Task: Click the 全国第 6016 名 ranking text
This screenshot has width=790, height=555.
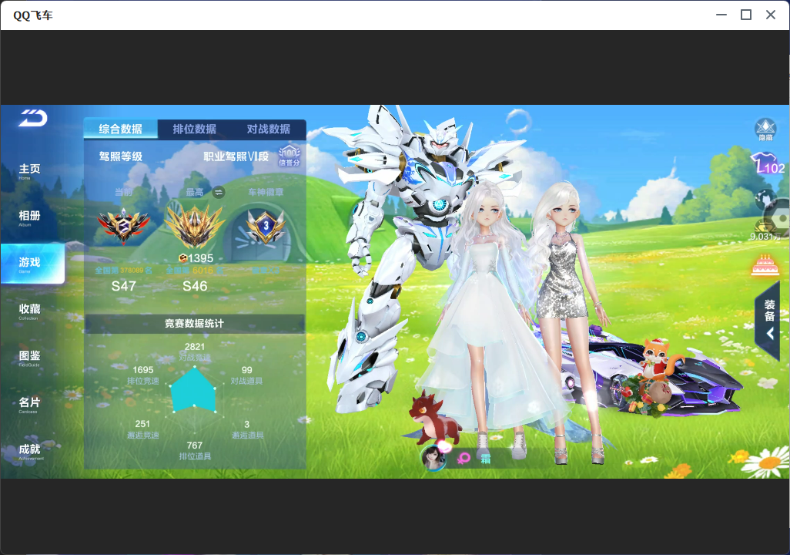Action: [x=195, y=271]
